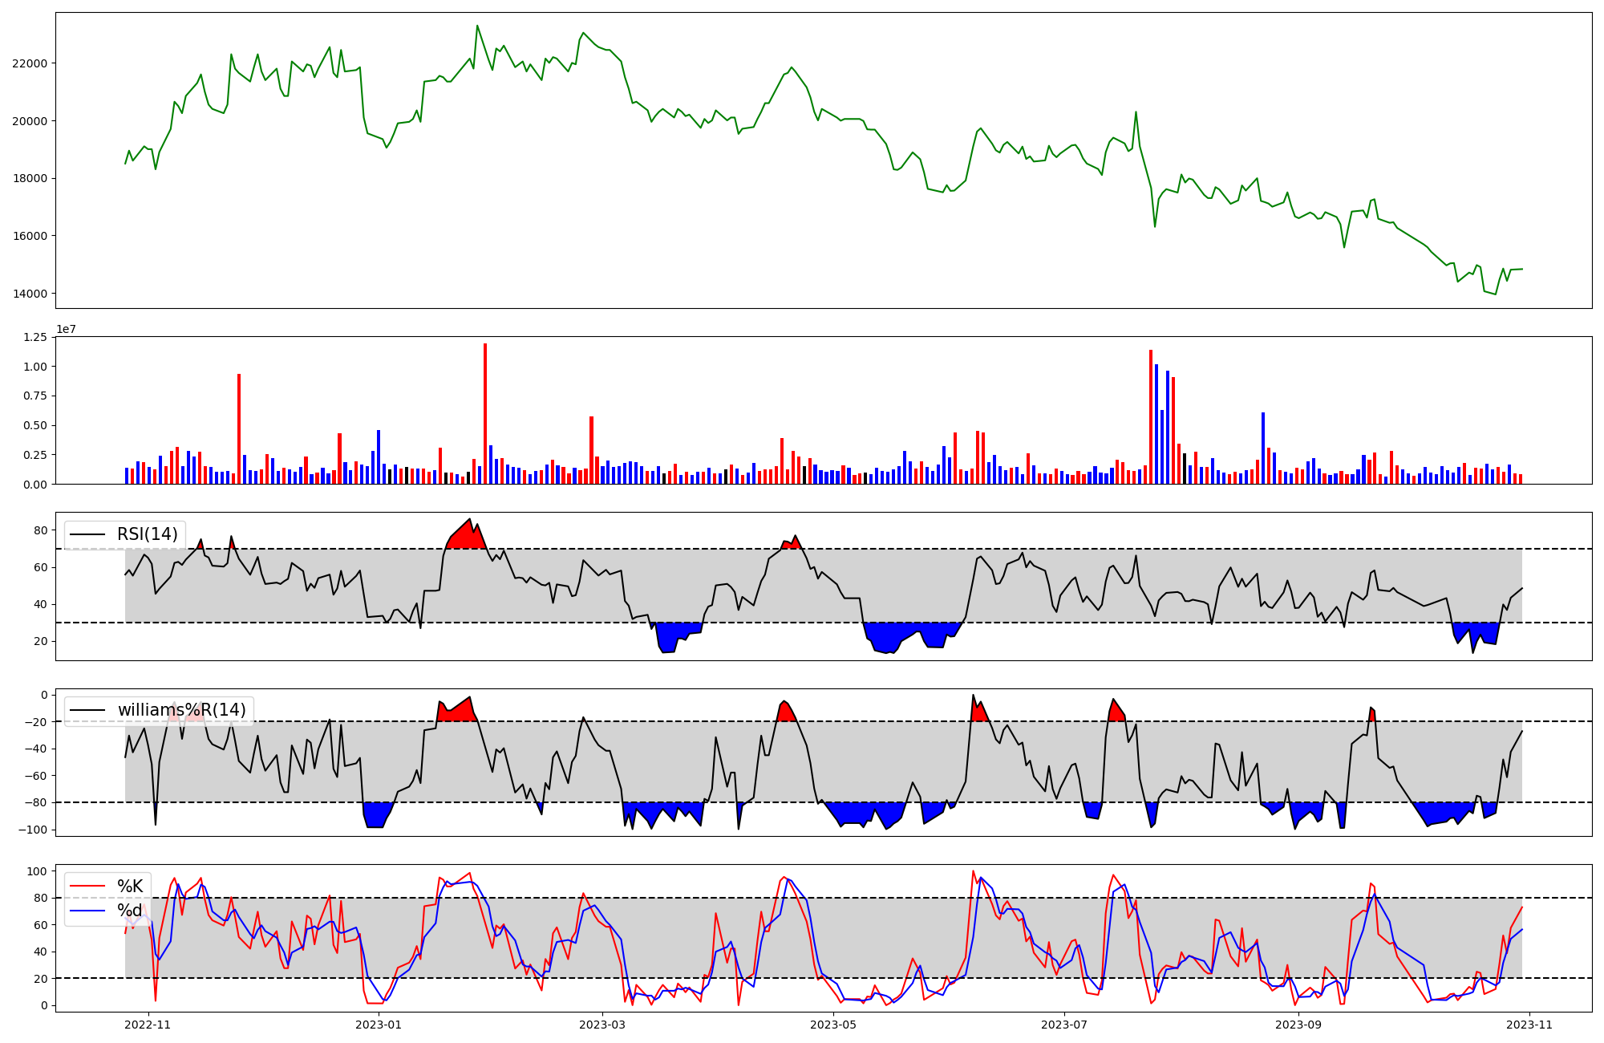Click the -100 tick on Williams %R axis

(x=34, y=830)
